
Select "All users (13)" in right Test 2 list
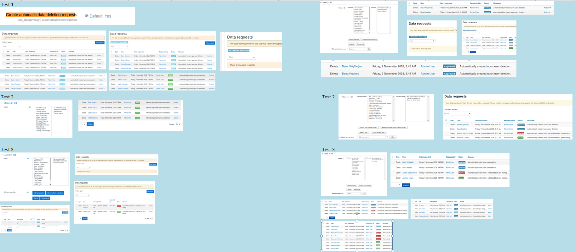coord(375,97)
